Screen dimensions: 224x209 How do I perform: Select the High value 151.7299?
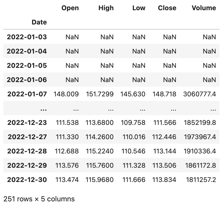[100, 94]
